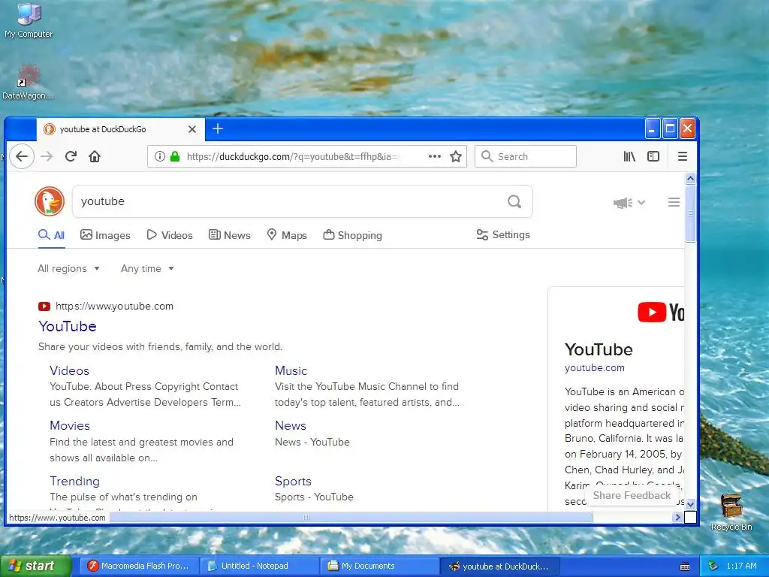Screen dimensions: 769x577
Task: Close the youtube at DuckDuckGo tab
Action: click(192, 129)
